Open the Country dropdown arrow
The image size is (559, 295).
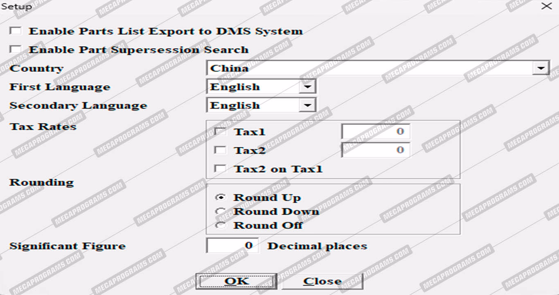tap(541, 68)
